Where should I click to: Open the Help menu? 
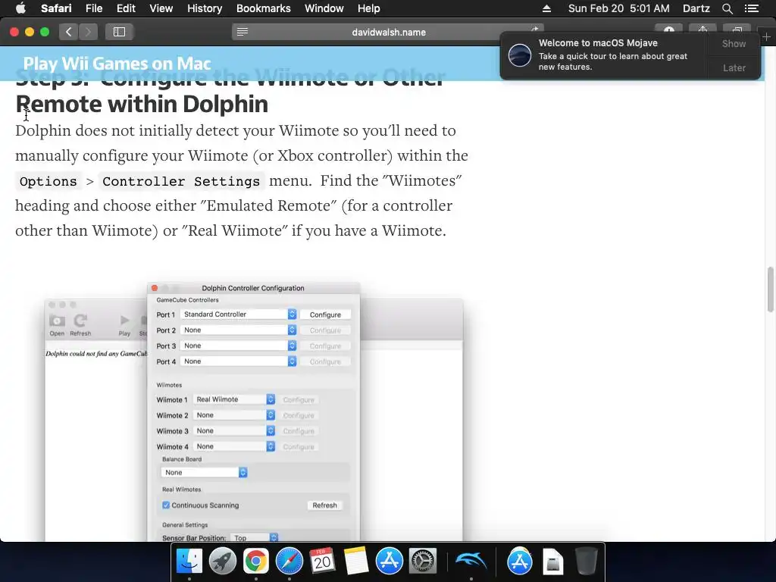[x=369, y=8]
